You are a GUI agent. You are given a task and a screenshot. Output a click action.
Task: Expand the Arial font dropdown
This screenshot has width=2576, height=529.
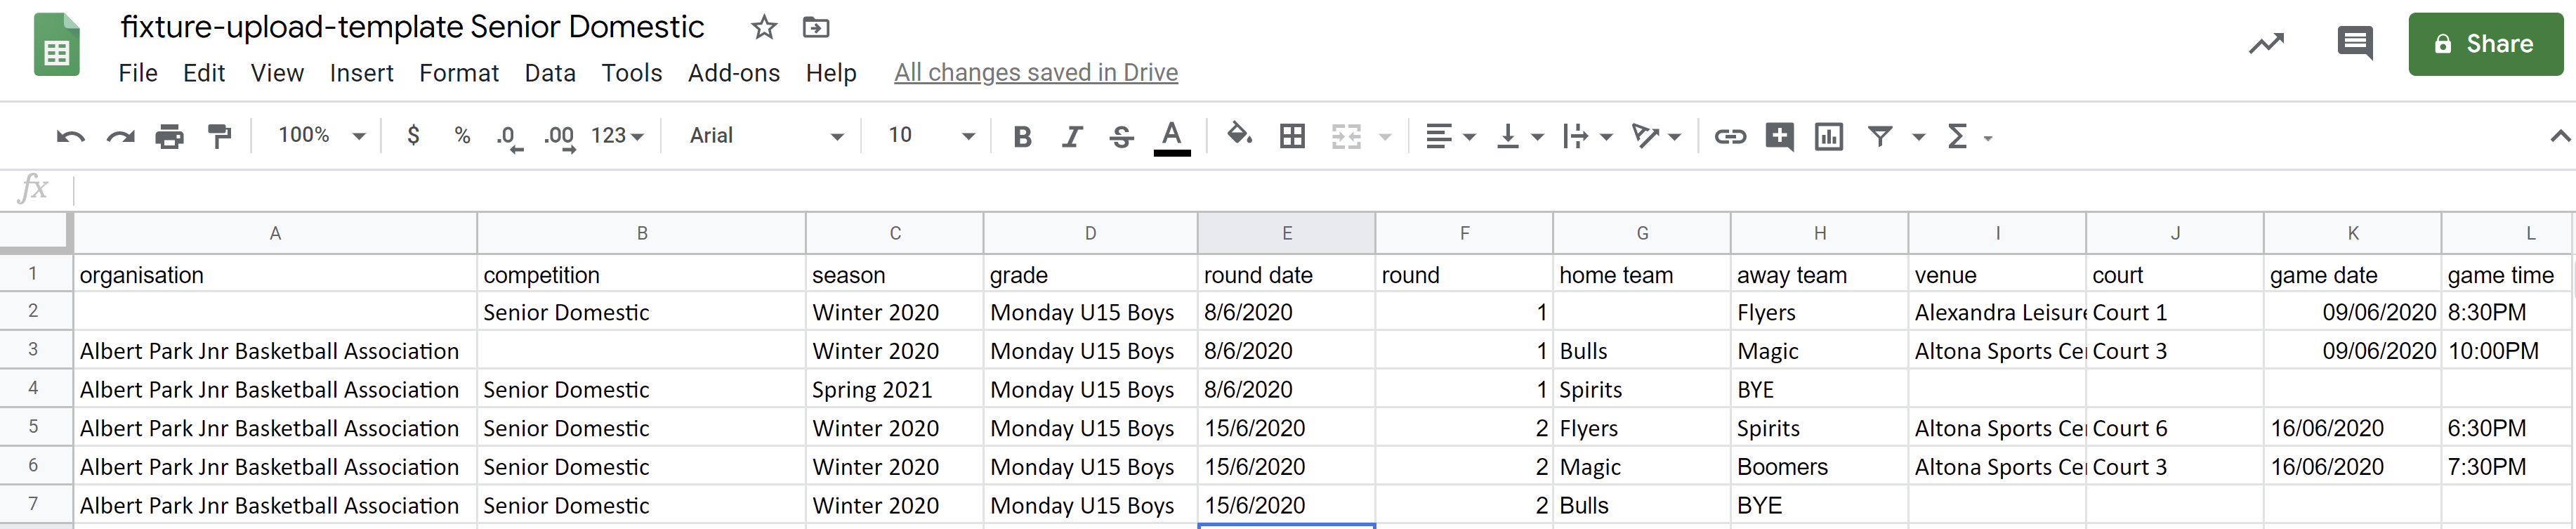click(x=766, y=135)
